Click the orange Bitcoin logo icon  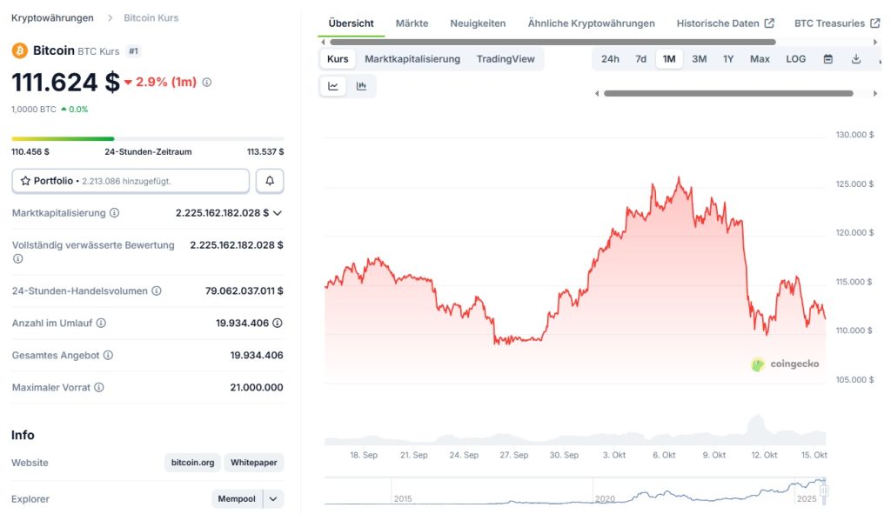[x=20, y=51]
